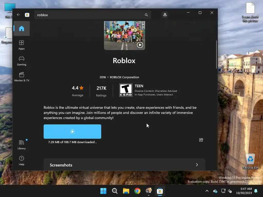263x197 pixels.
Task: Click the Microsoft Store logo icon
Action: (27, 15)
